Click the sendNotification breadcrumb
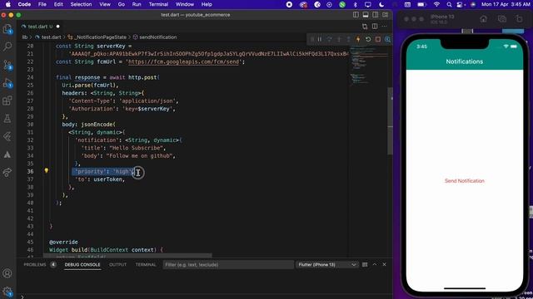 point(155,37)
